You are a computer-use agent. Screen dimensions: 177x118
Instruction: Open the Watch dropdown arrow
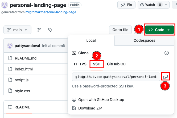pyautogui.click(x=166, y=5)
